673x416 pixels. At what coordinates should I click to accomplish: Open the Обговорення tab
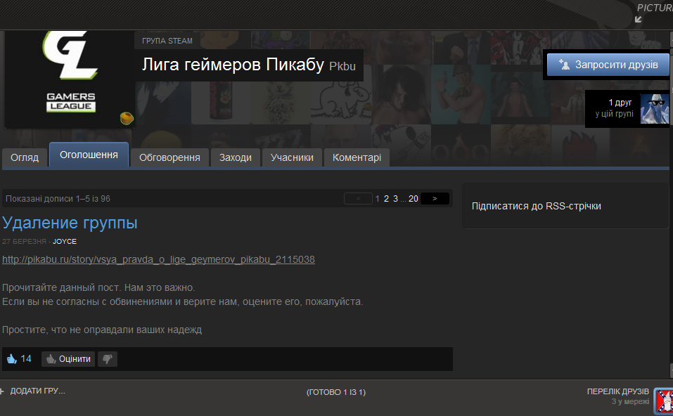[x=169, y=157]
